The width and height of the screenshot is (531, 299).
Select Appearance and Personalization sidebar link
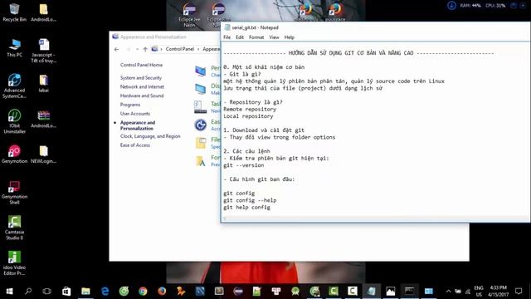138,125
